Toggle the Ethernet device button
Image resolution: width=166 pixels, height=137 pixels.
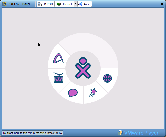pos(64,4)
